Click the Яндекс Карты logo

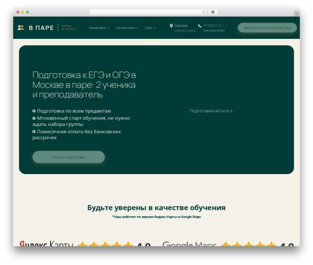(46, 244)
